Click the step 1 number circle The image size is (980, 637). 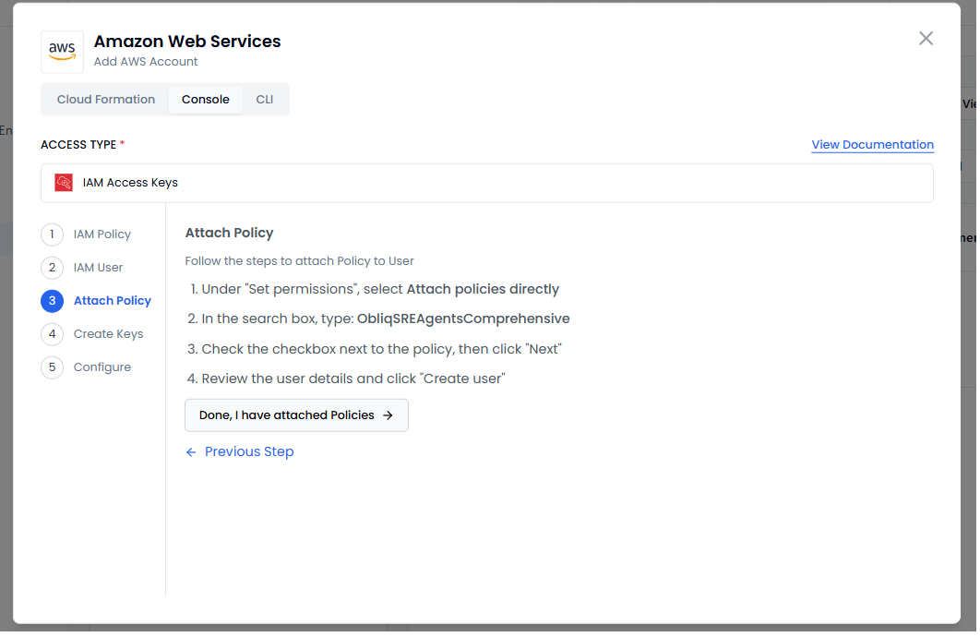[53, 234]
